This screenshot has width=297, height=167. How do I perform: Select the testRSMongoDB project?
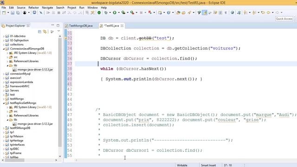point(20,128)
